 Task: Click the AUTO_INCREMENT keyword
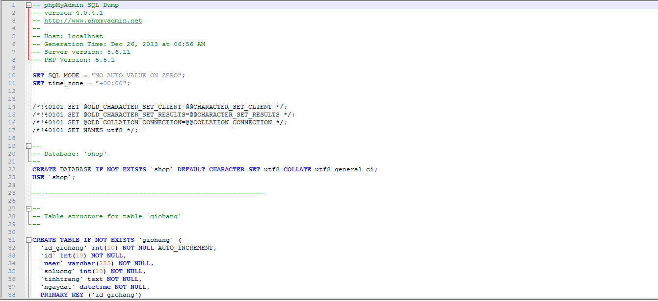pos(186,248)
